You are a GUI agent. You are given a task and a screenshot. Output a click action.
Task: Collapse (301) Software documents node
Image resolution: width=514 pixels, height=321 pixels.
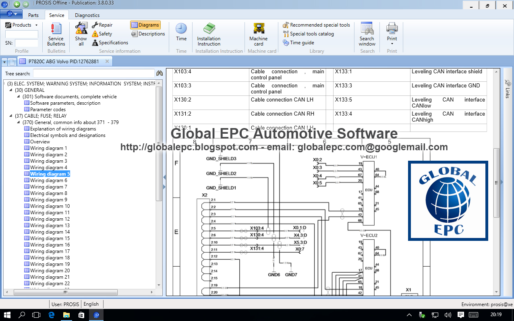[19, 97]
